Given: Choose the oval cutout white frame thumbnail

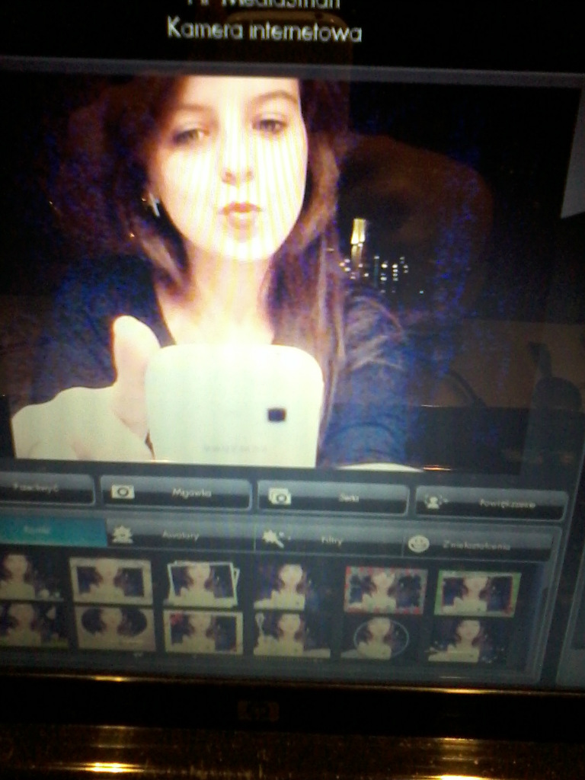Looking at the screenshot, I should point(116,628).
